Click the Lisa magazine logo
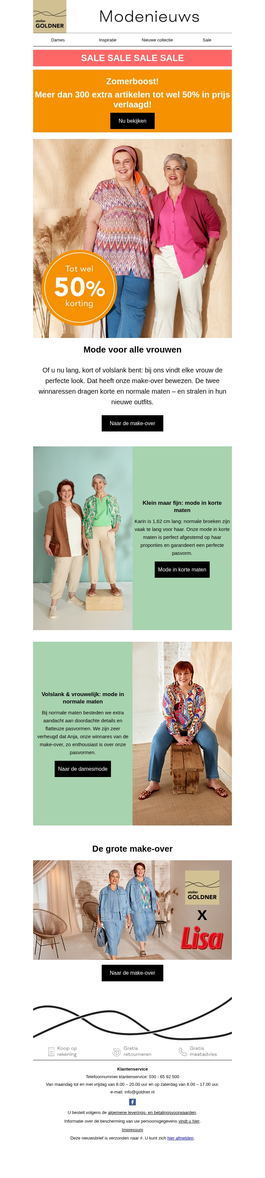 (x=201, y=938)
